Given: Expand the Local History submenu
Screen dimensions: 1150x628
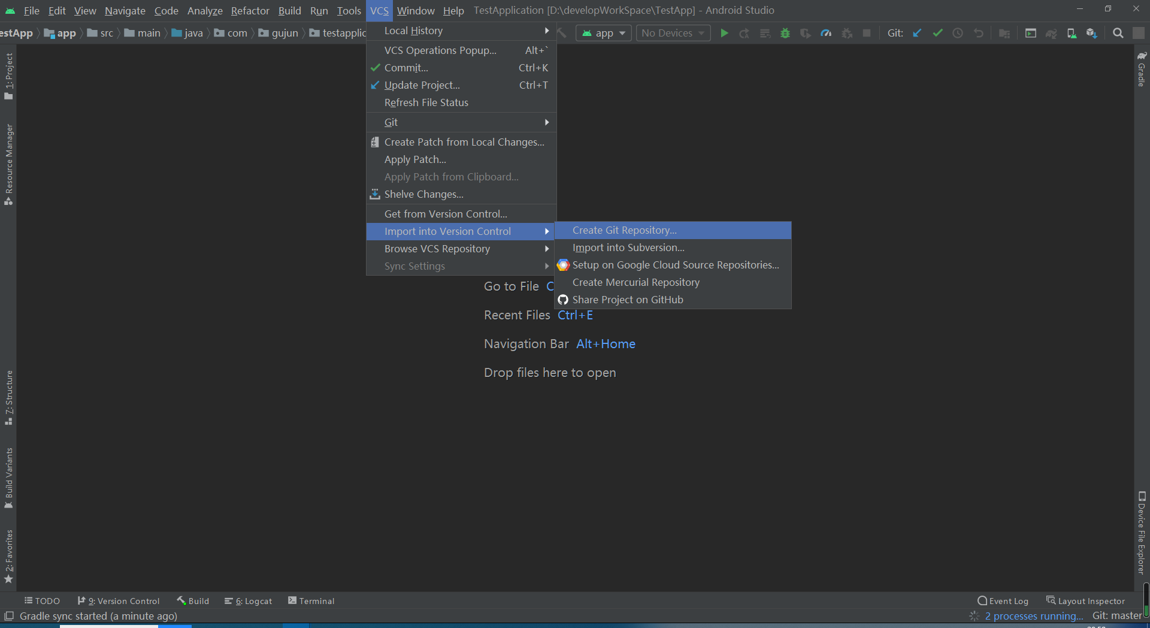Looking at the screenshot, I should point(461,31).
